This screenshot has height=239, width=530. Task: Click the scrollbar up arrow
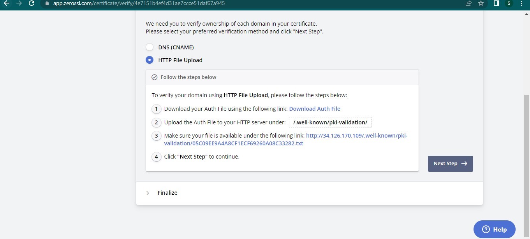527,14
